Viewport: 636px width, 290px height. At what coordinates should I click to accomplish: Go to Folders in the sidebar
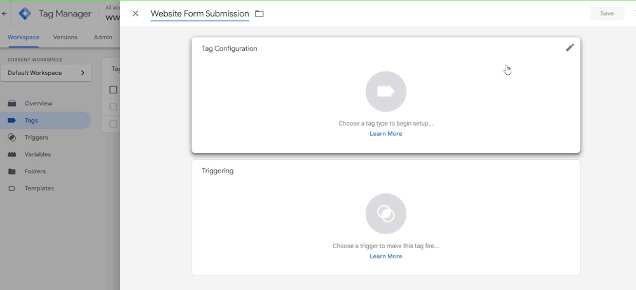(x=35, y=171)
